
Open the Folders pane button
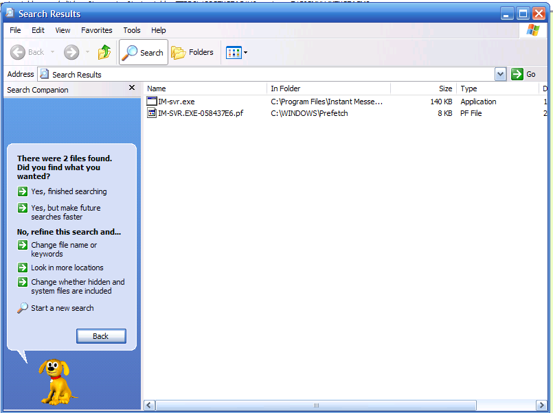click(x=192, y=52)
